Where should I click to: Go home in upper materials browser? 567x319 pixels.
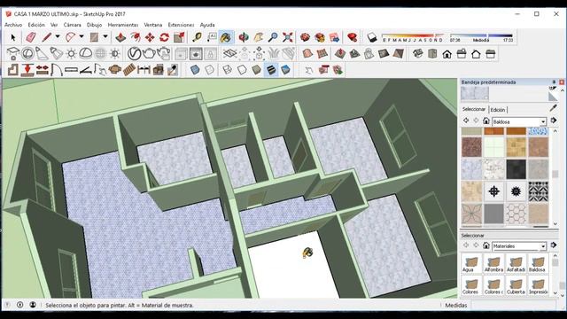click(x=486, y=121)
